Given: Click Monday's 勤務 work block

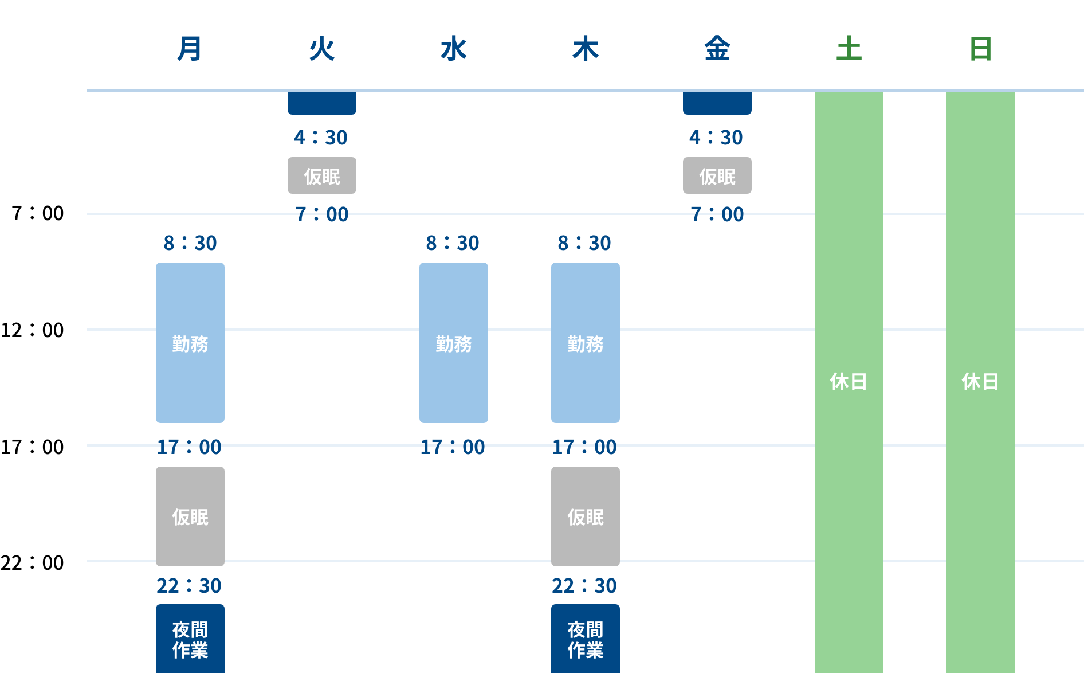Looking at the screenshot, I should click(x=190, y=343).
